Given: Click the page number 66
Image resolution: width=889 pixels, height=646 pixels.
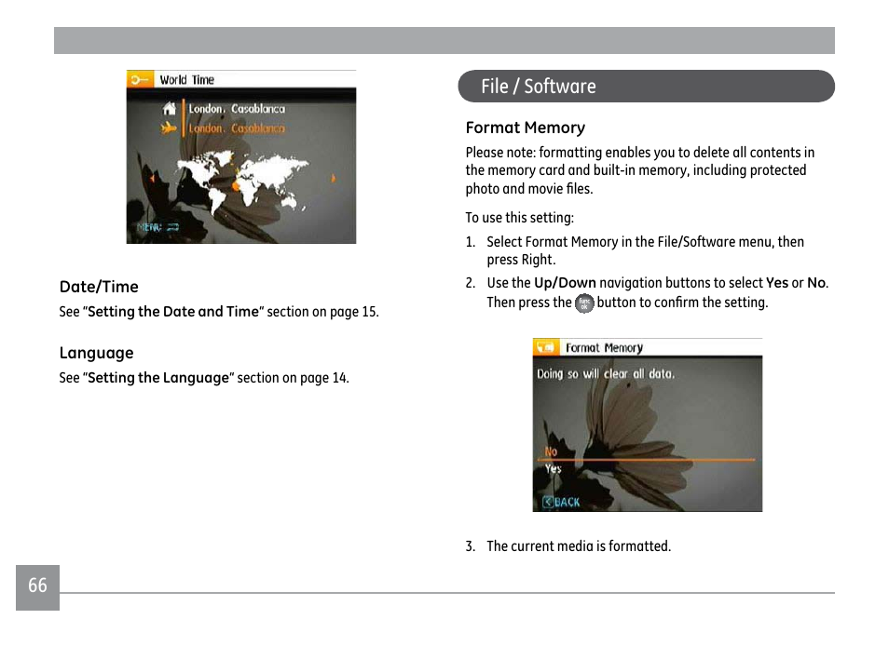Looking at the screenshot, I should click(x=37, y=585).
